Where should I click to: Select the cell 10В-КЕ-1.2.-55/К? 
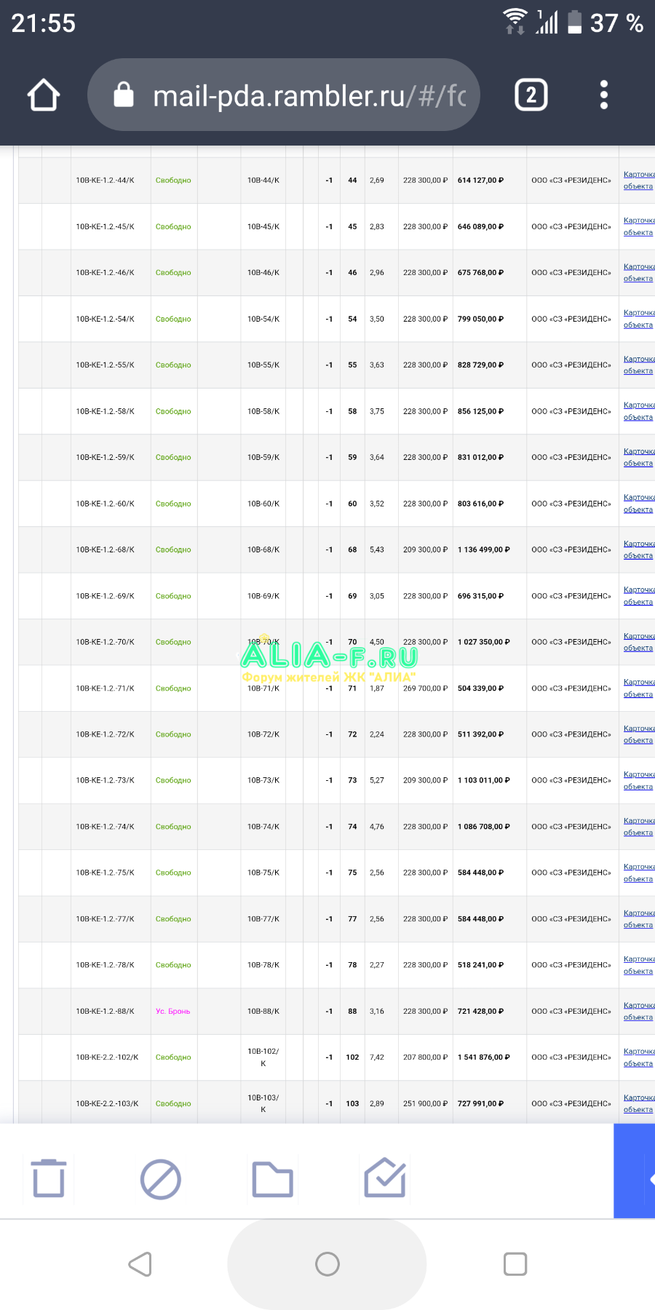point(106,365)
